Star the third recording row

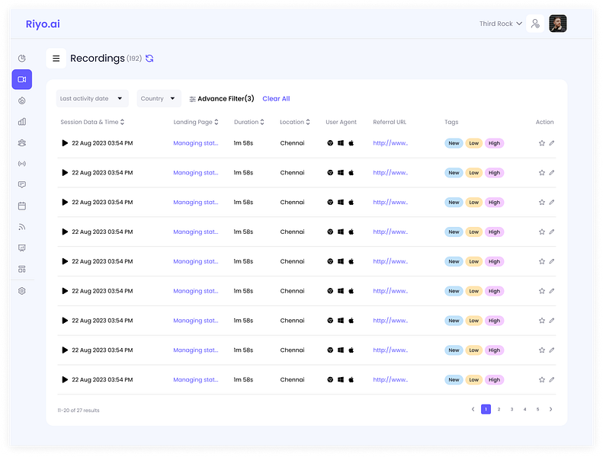pyautogui.click(x=542, y=202)
